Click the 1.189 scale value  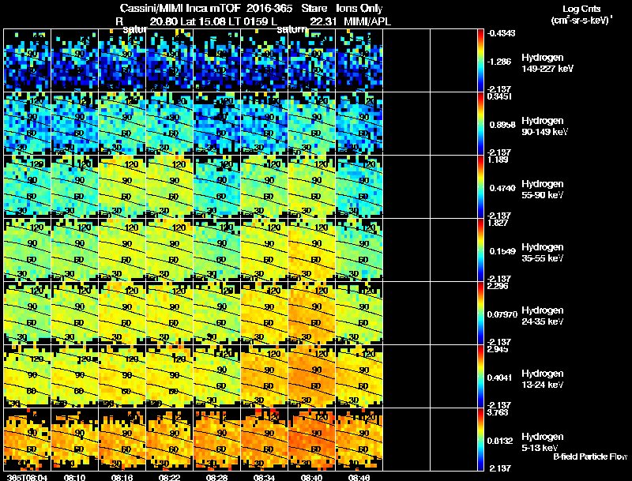pos(498,160)
